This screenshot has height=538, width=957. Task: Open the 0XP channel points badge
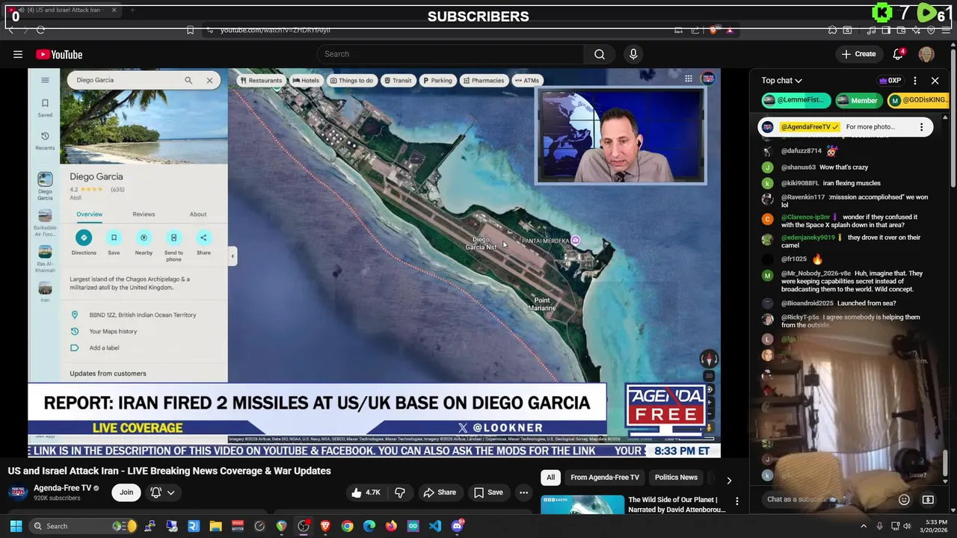(890, 81)
